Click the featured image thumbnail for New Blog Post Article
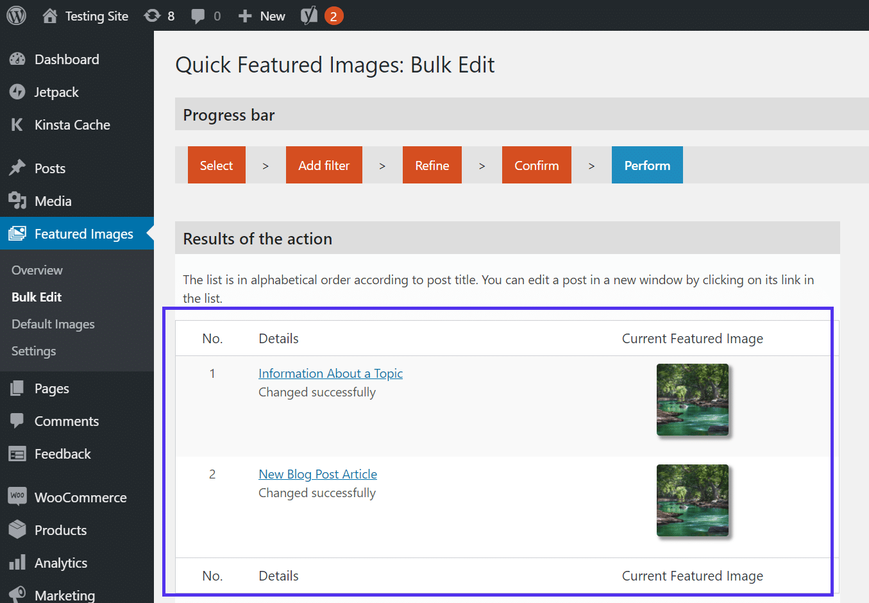The width and height of the screenshot is (869, 603). tap(693, 500)
